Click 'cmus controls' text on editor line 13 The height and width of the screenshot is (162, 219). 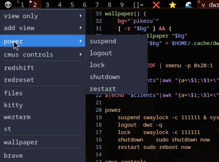(x=125, y=161)
